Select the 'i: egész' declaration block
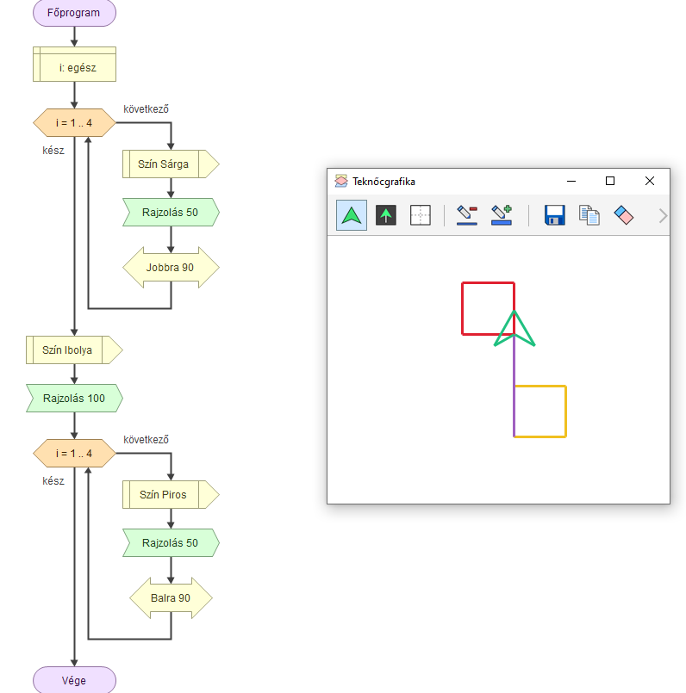Screen dimensions: 686x693 74,65
